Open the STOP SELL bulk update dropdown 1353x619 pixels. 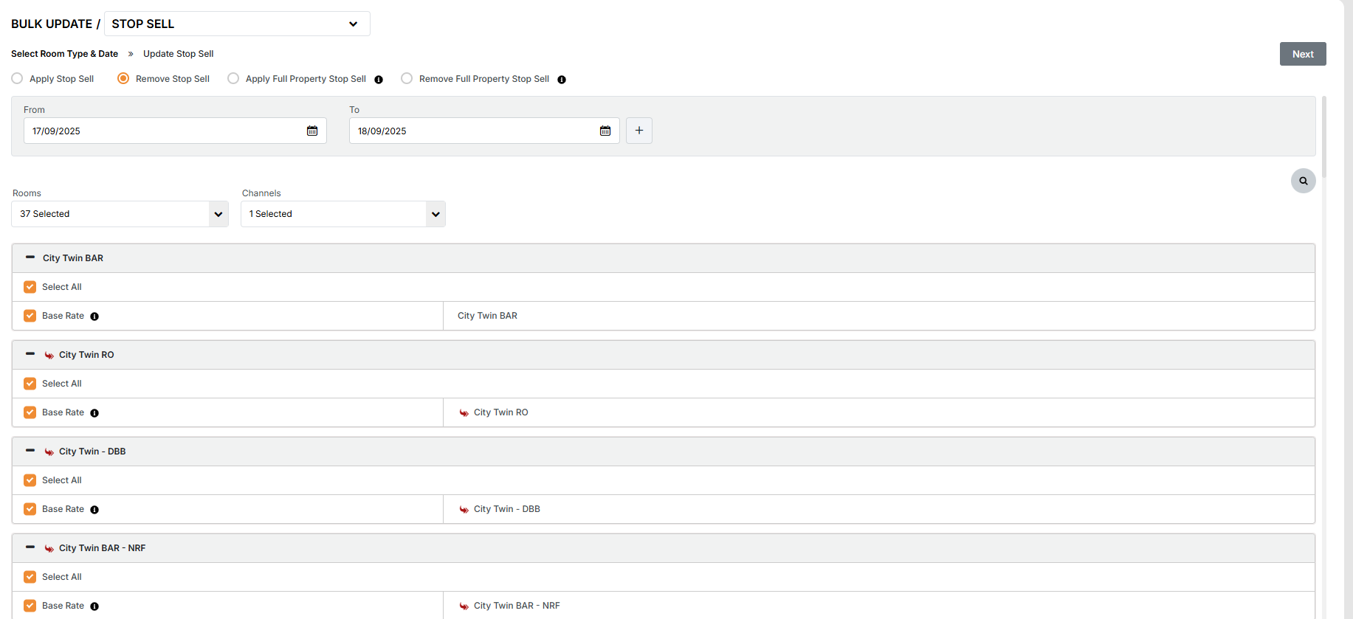pyautogui.click(x=236, y=24)
